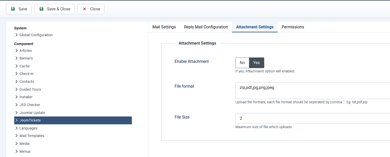Viewport: 390px width, 157px height.
Task: Open Global Configuration in the sidebar
Action: point(36,35)
